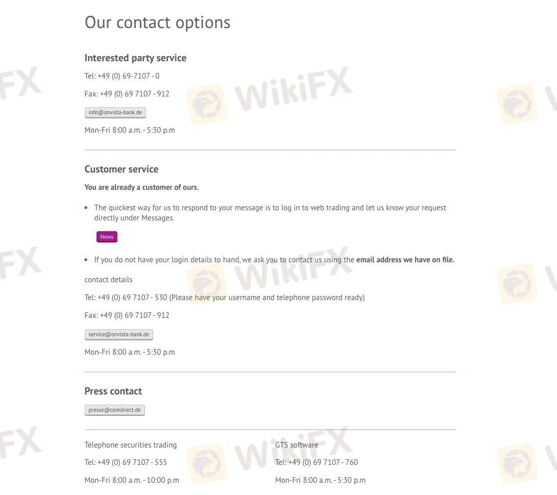Click the hours text ending 10:00 p.m
This screenshot has width=557, height=495.
[132, 480]
